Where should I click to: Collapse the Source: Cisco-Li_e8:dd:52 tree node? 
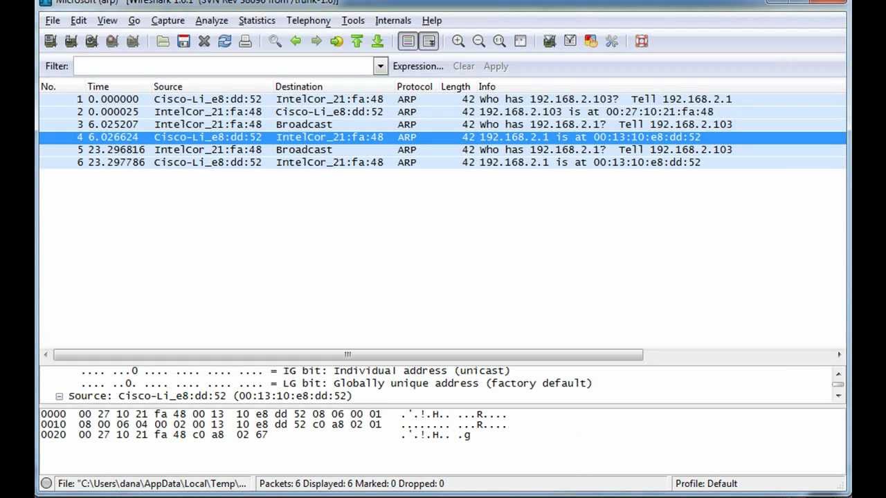(60, 396)
